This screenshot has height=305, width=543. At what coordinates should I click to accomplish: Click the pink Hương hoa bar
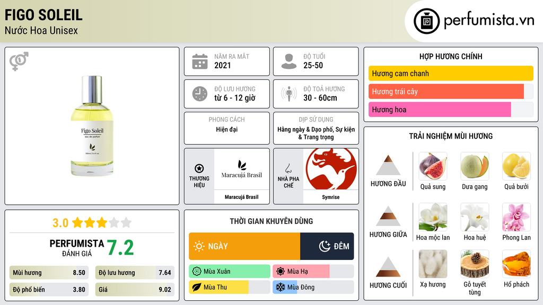(440, 110)
